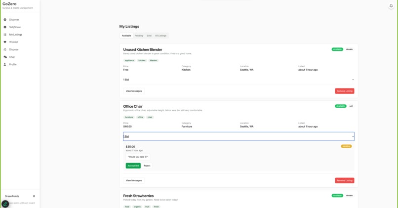The width and height of the screenshot is (398, 208).
Task: Click the $35.00 bid amount
Action: click(x=130, y=147)
